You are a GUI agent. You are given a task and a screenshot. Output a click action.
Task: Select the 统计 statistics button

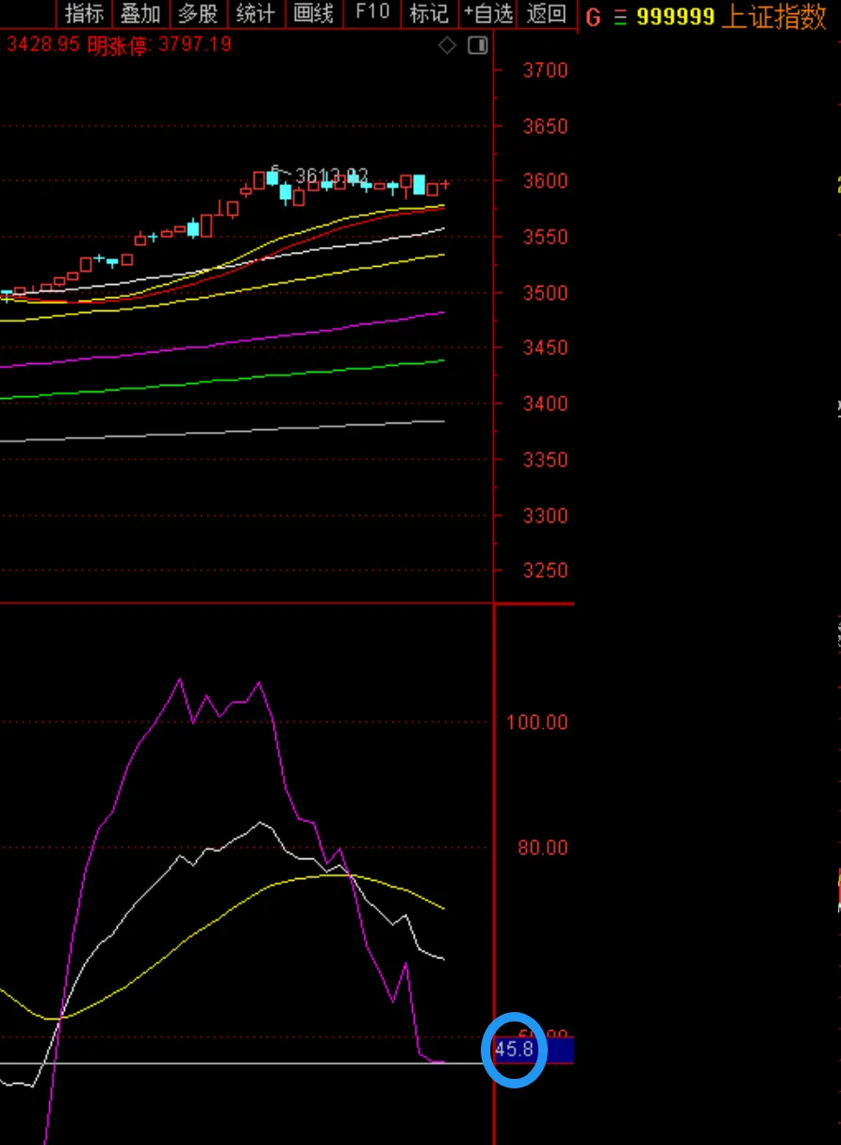pyautogui.click(x=256, y=13)
